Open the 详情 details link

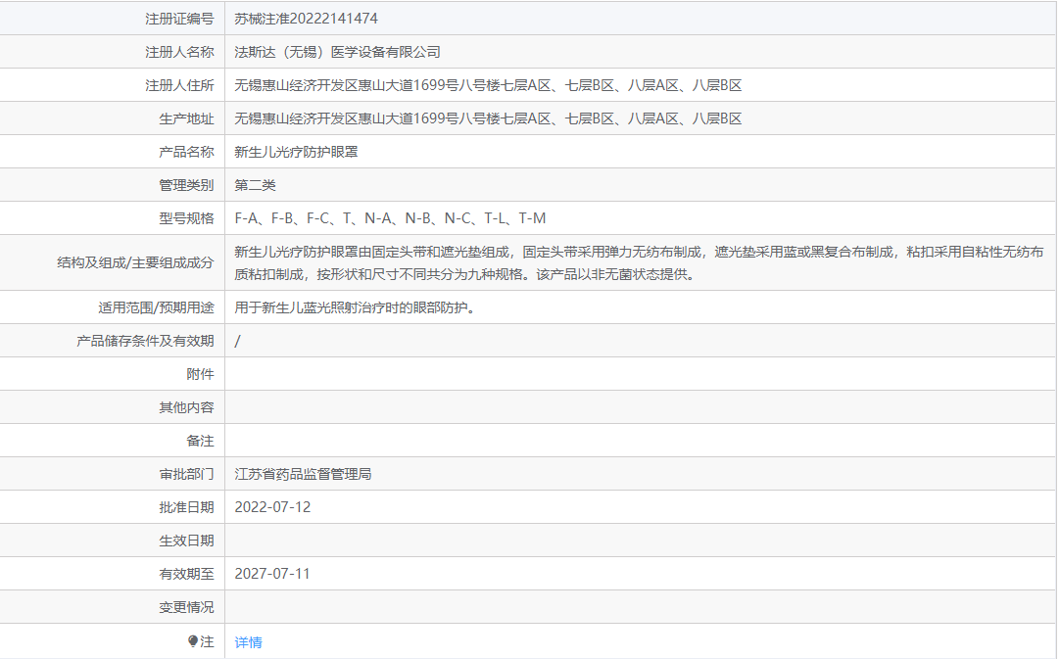248,642
